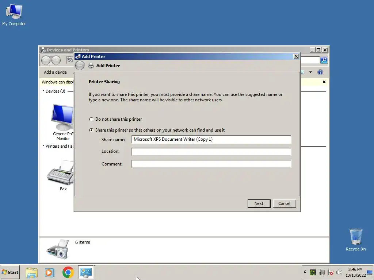Click the green tray monitor icon
The width and height of the screenshot is (374, 280).
pyautogui.click(x=313, y=272)
